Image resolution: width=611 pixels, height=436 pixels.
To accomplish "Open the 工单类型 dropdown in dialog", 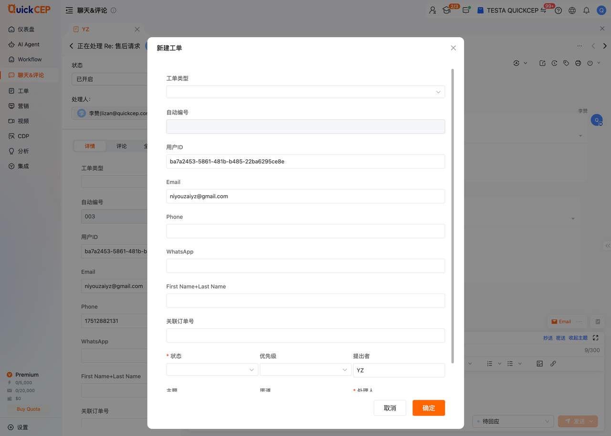I will 305,92.
